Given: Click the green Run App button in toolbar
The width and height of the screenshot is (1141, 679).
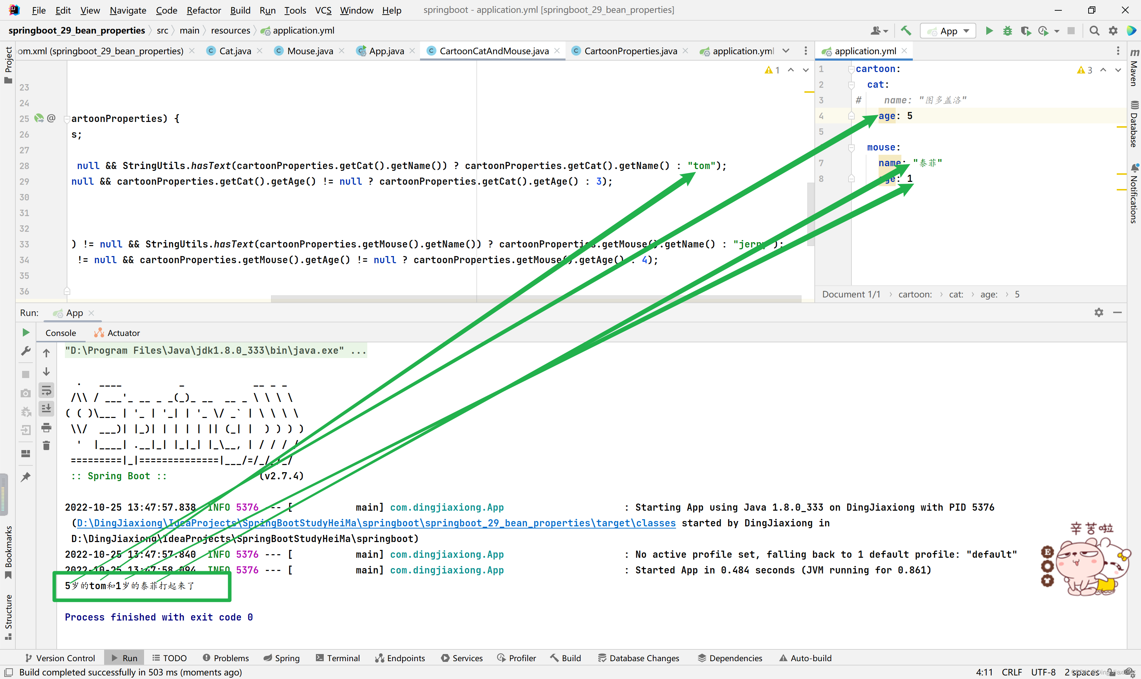Looking at the screenshot, I should coord(989,31).
